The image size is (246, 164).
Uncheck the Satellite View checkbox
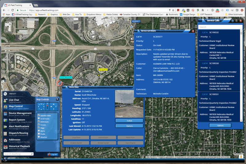(39, 115)
